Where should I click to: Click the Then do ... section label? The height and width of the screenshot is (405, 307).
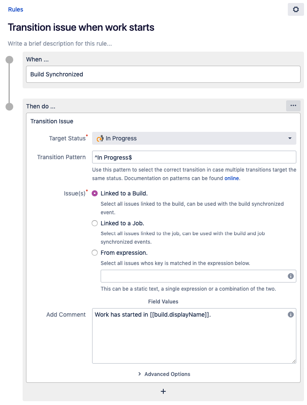pyautogui.click(x=41, y=106)
